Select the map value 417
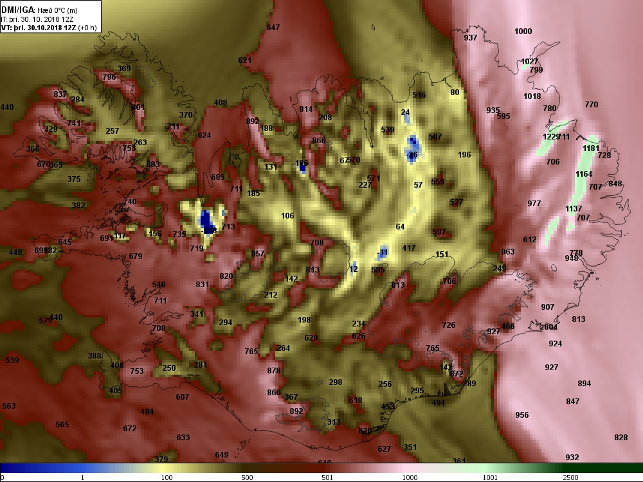 coord(409,248)
